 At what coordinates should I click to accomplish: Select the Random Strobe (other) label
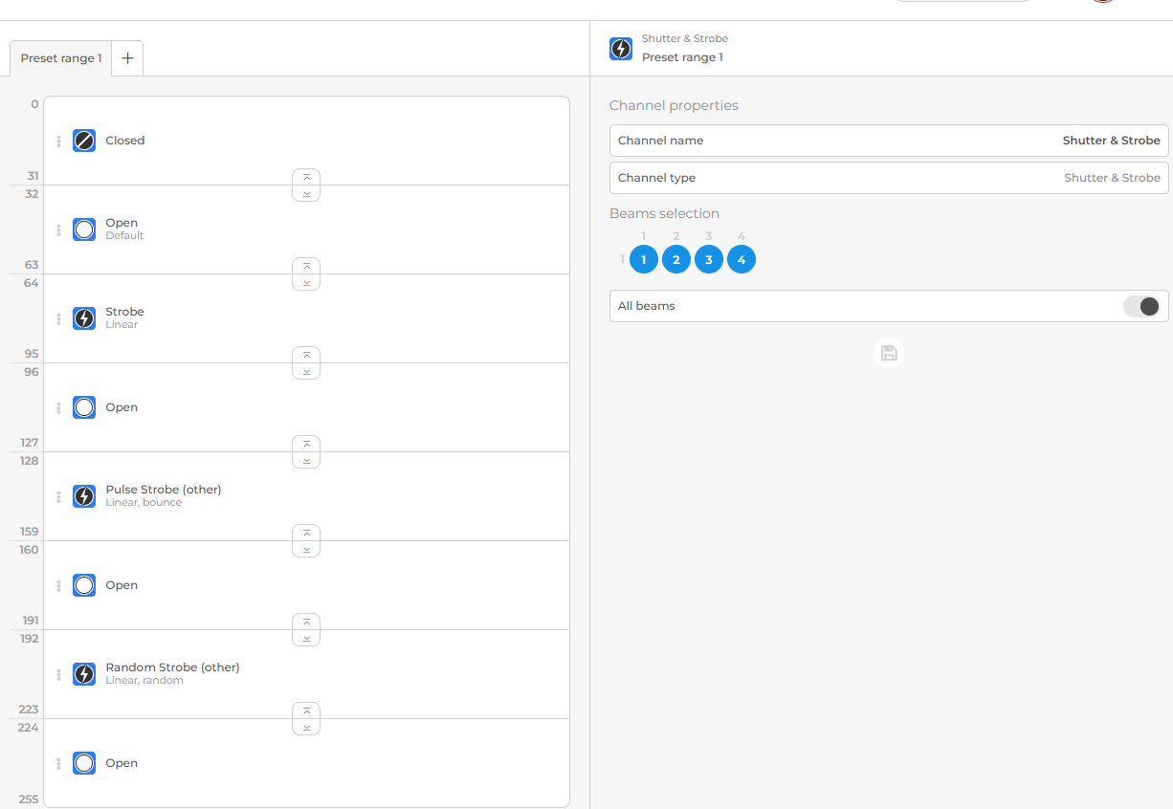[172, 667]
